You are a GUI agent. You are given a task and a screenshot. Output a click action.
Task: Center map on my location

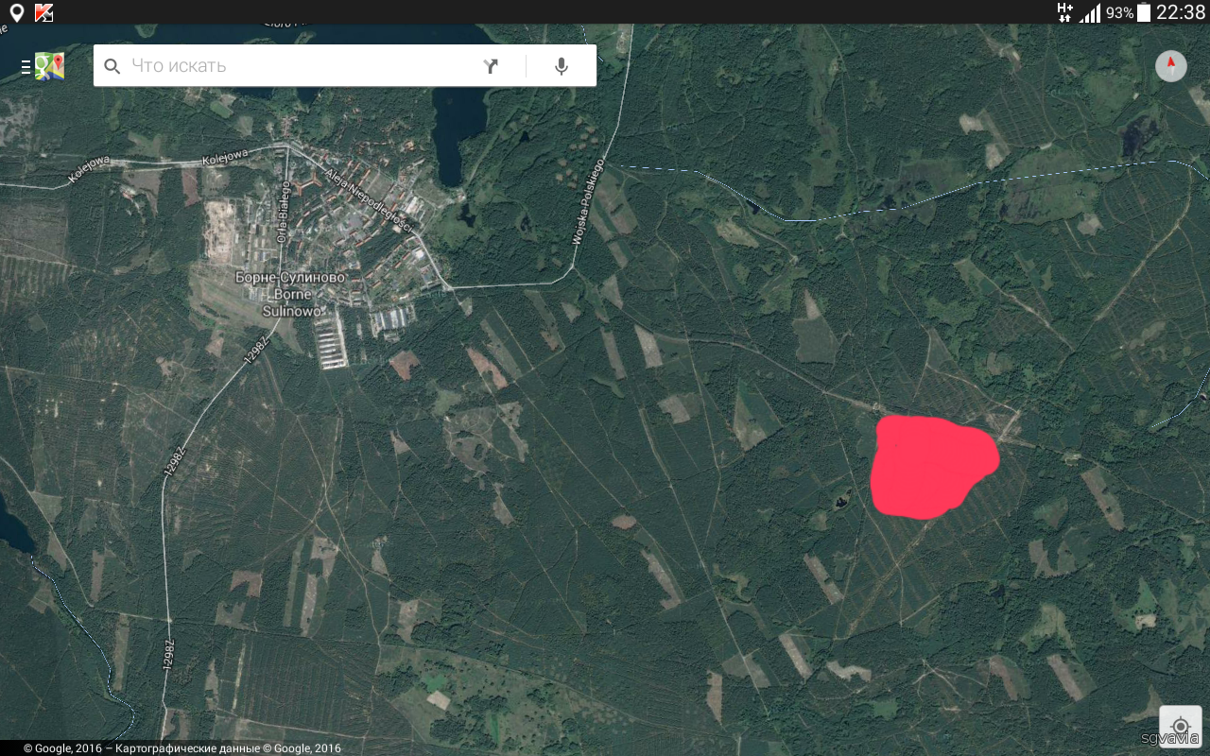[1180, 726]
